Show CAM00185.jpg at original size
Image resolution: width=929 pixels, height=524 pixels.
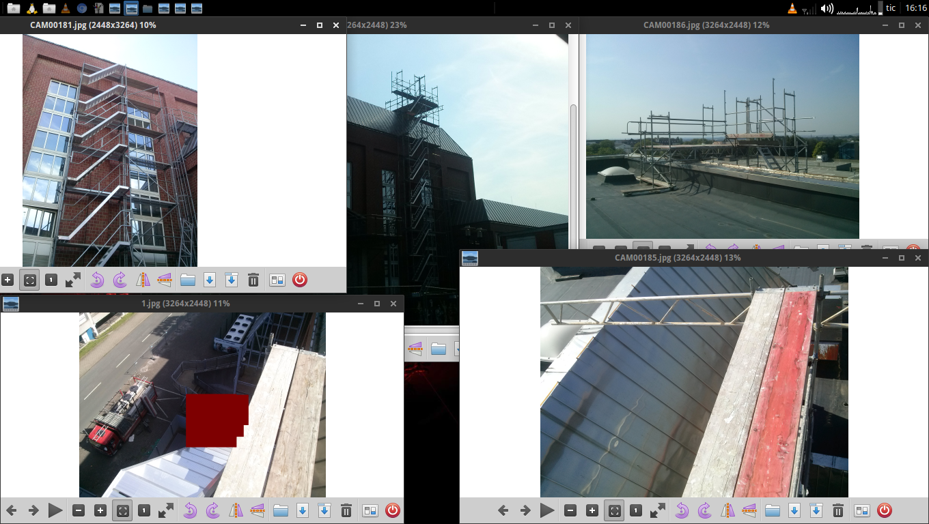coord(636,510)
